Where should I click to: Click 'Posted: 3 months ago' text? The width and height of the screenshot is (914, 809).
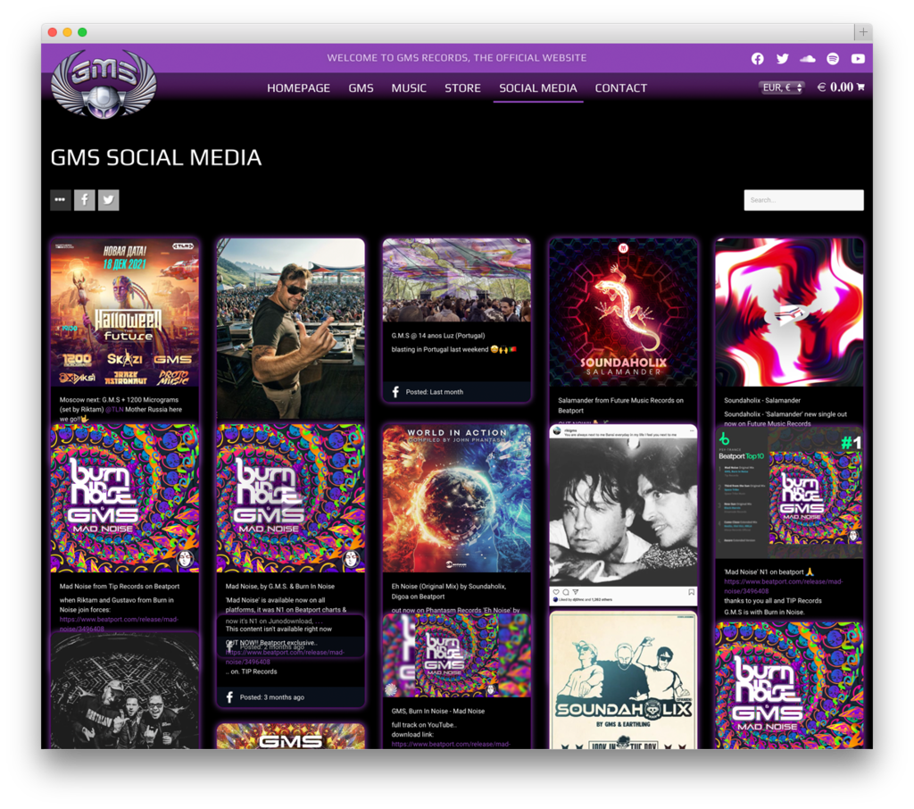(x=271, y=697)
